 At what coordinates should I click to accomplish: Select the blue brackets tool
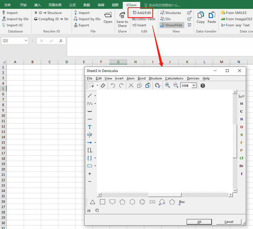coord(89,158)
